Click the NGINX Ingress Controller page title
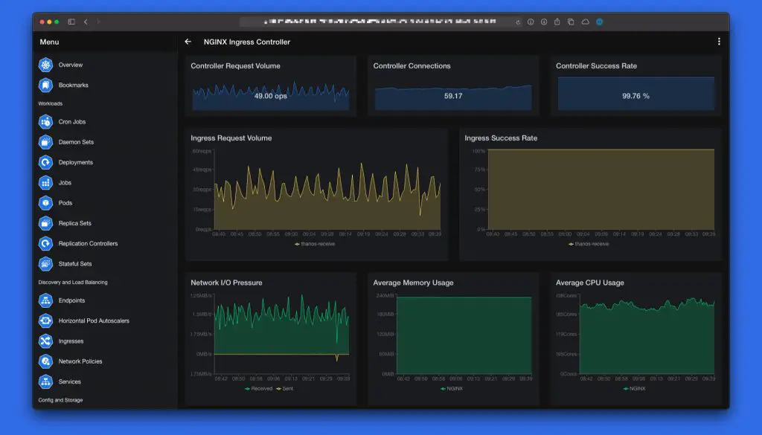Image resolution: width=762 pixels, height=435 pixels. pyautogui.click(x=247, y=42)
